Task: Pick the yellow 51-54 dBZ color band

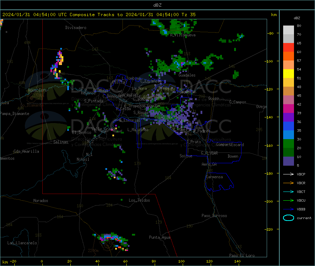Action: (x=288, y=74)
